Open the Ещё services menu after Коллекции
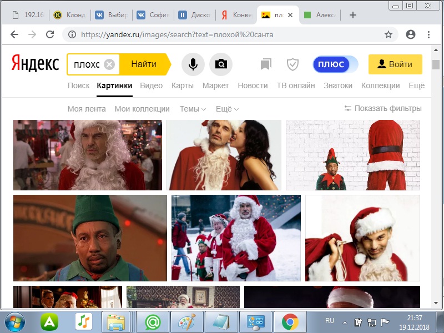Viewport: 444px width, 333px height. click(417, 85)
